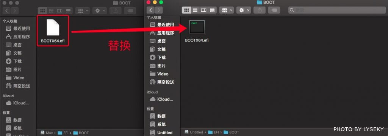Go back in the right Finder window
This screenshot has width=388, height=136.
[150, 10]
